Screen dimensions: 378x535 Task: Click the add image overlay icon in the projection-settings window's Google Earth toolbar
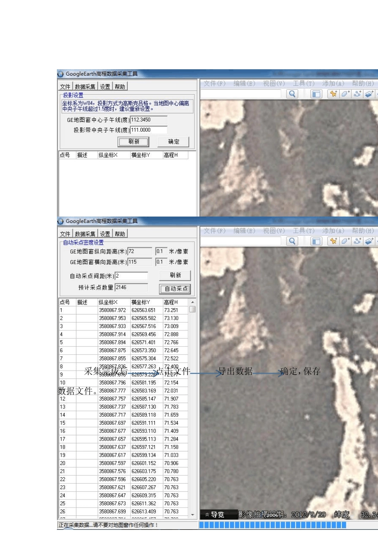pyautogui.click(x=369, y=94)
